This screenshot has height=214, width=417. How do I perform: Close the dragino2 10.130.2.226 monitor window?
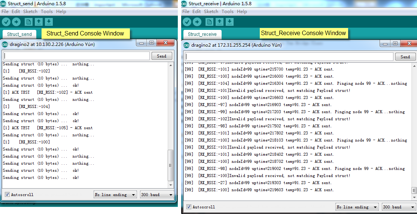(x=166, y=43)
